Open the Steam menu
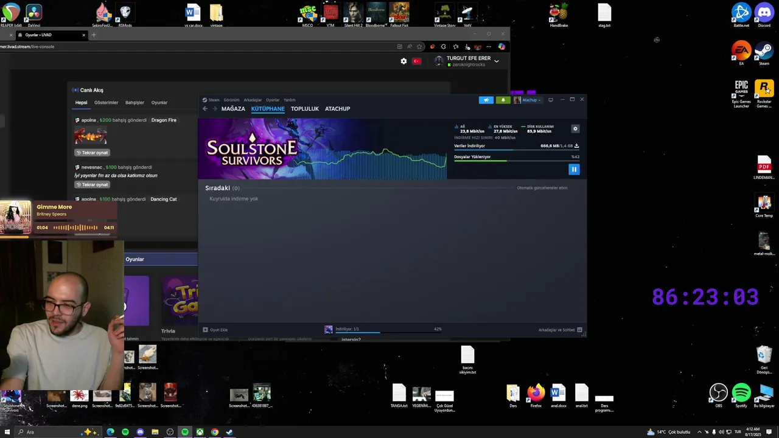 coord(214,100)
